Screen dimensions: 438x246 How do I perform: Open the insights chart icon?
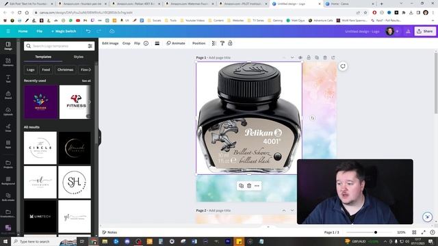point(408,31)
